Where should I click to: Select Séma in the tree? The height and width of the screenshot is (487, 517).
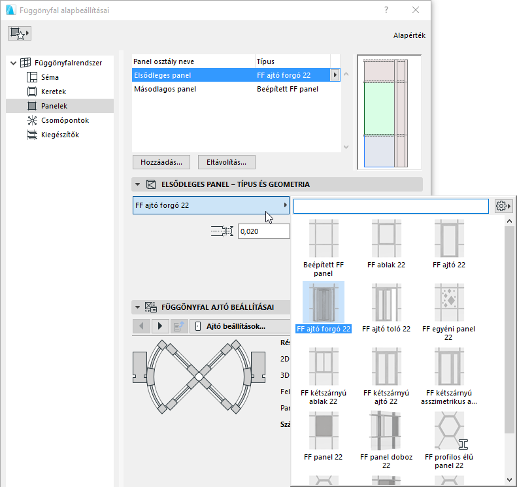point(50,77)
